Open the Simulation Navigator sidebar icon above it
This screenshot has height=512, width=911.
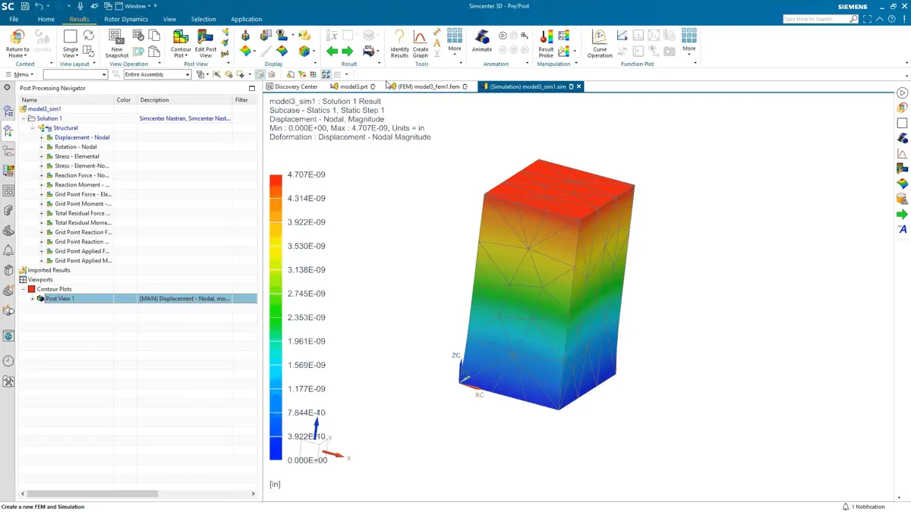tap(8, 112)
